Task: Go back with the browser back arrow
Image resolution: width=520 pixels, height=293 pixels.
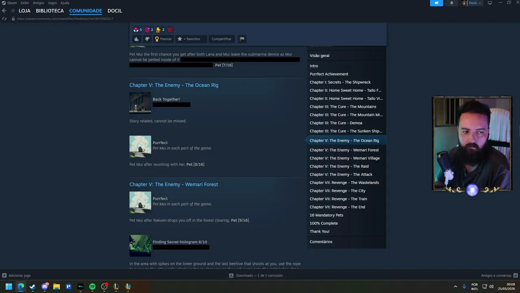Action: pyautogui.click(x=4, y=11)
